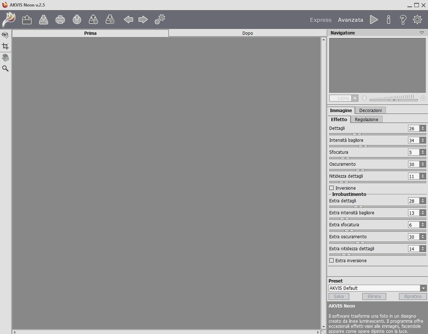The height and width of the screenshot is (334, 428).
Task: Print the image via printer icon
Action: tap(60, 20)
